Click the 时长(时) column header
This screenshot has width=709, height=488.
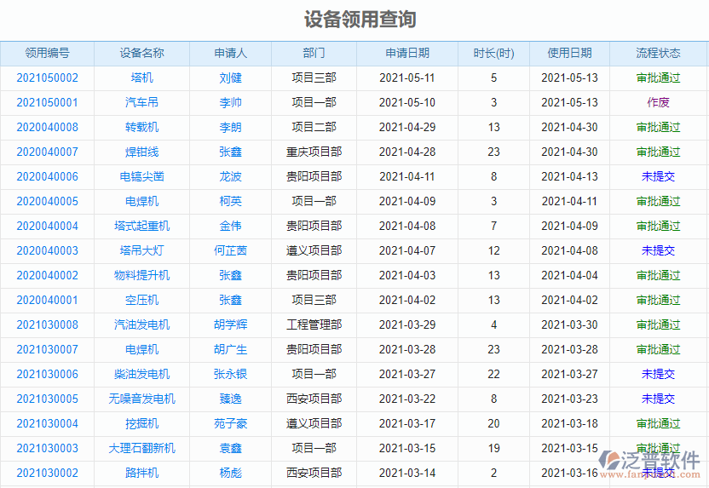point(493,53)
